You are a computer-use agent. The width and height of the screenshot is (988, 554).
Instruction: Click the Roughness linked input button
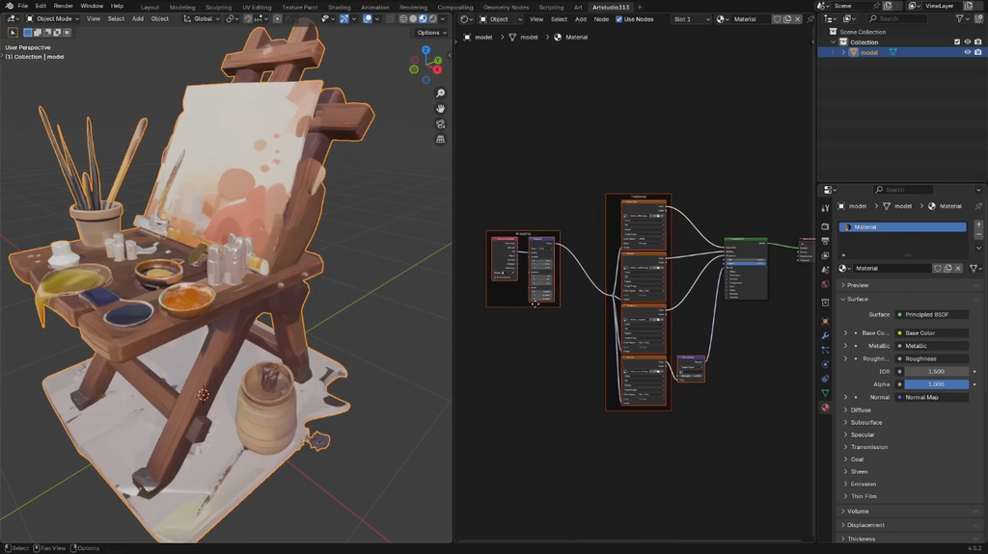[x=932, y=358]
